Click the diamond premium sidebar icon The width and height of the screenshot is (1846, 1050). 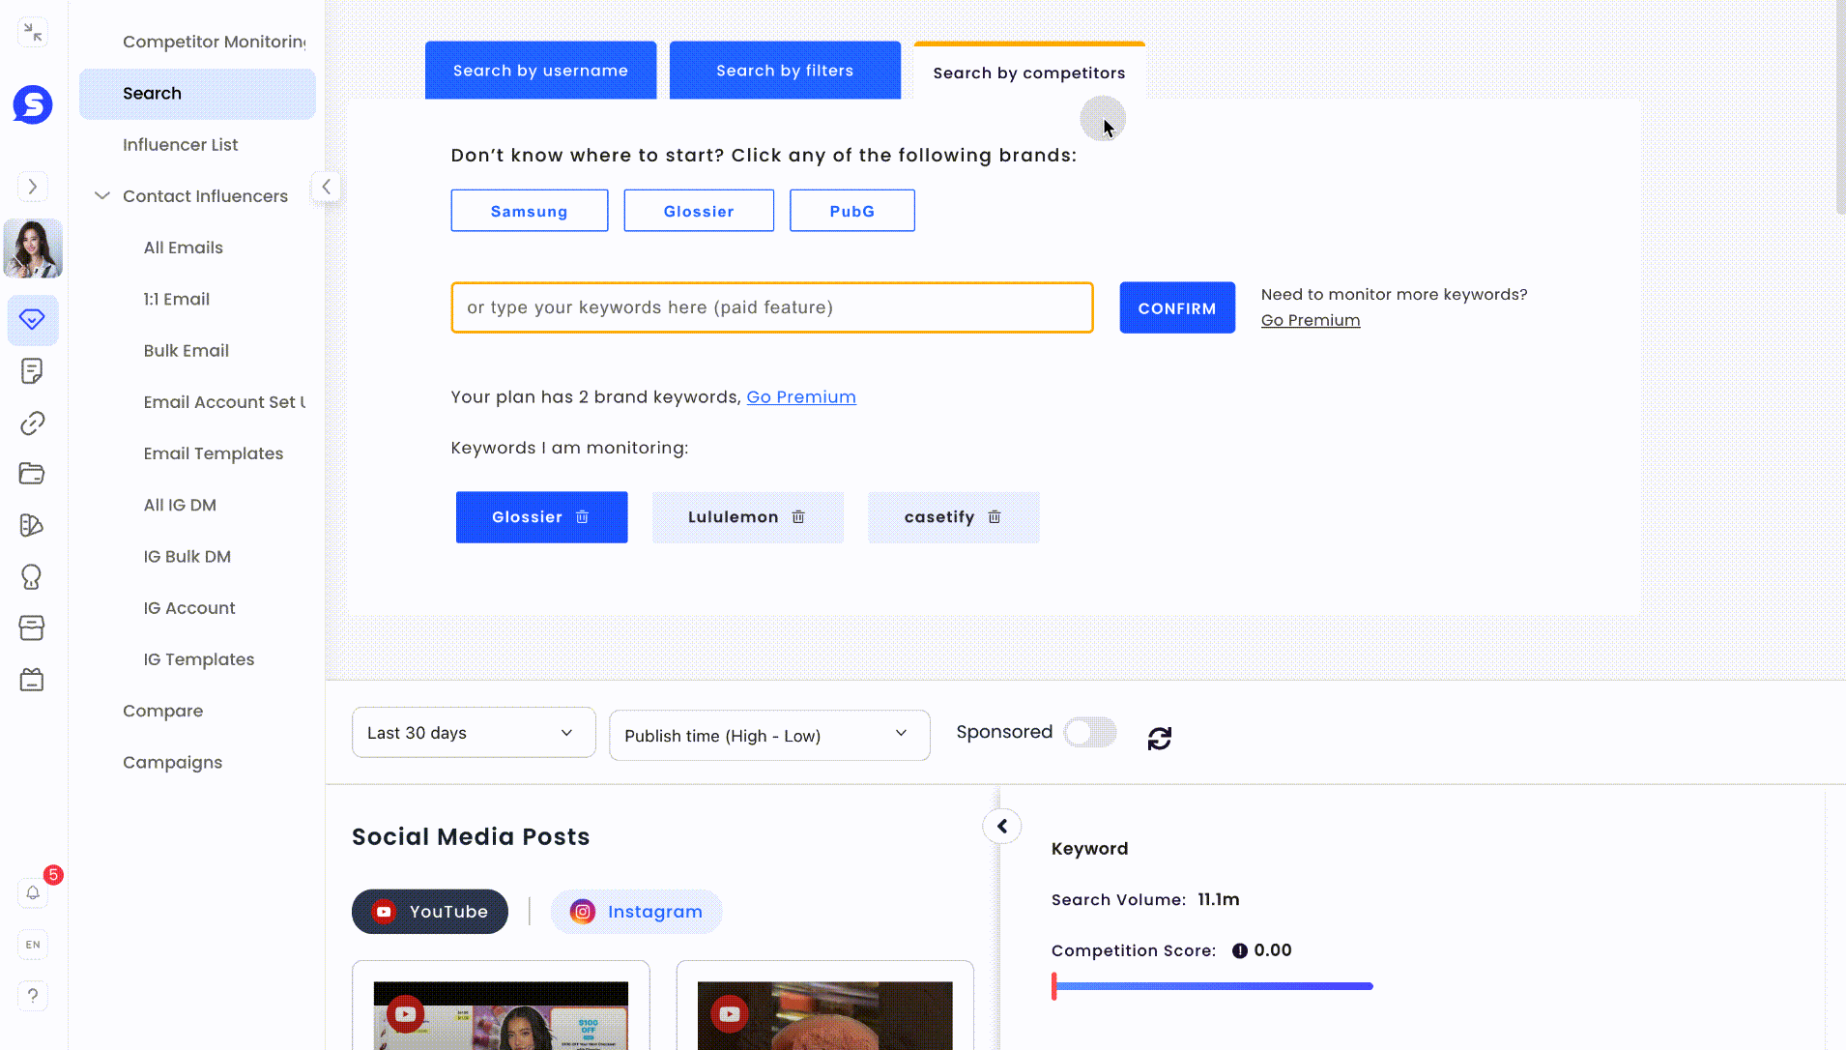point(32,319)
